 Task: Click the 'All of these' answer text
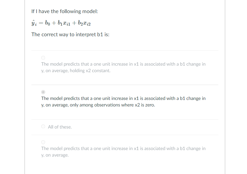tap(59, 127)
